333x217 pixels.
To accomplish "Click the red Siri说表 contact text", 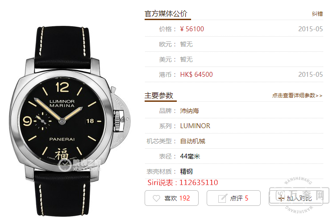I will (183, 183).
